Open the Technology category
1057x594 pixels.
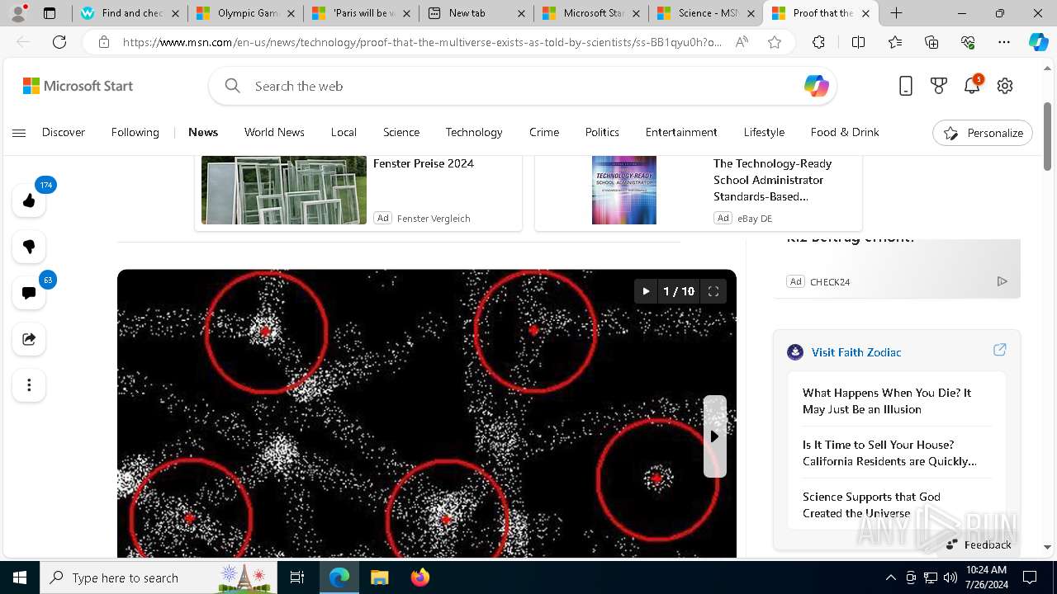(474, 132)
